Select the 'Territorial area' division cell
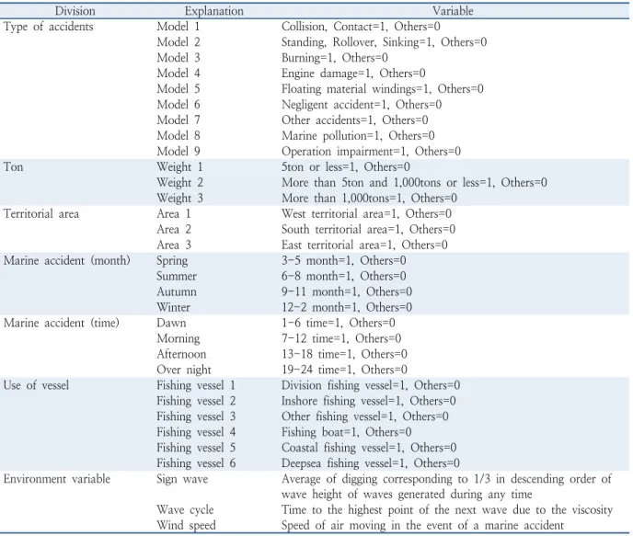Viewport: 633px width, 536px height. click(x=41, y=213)
